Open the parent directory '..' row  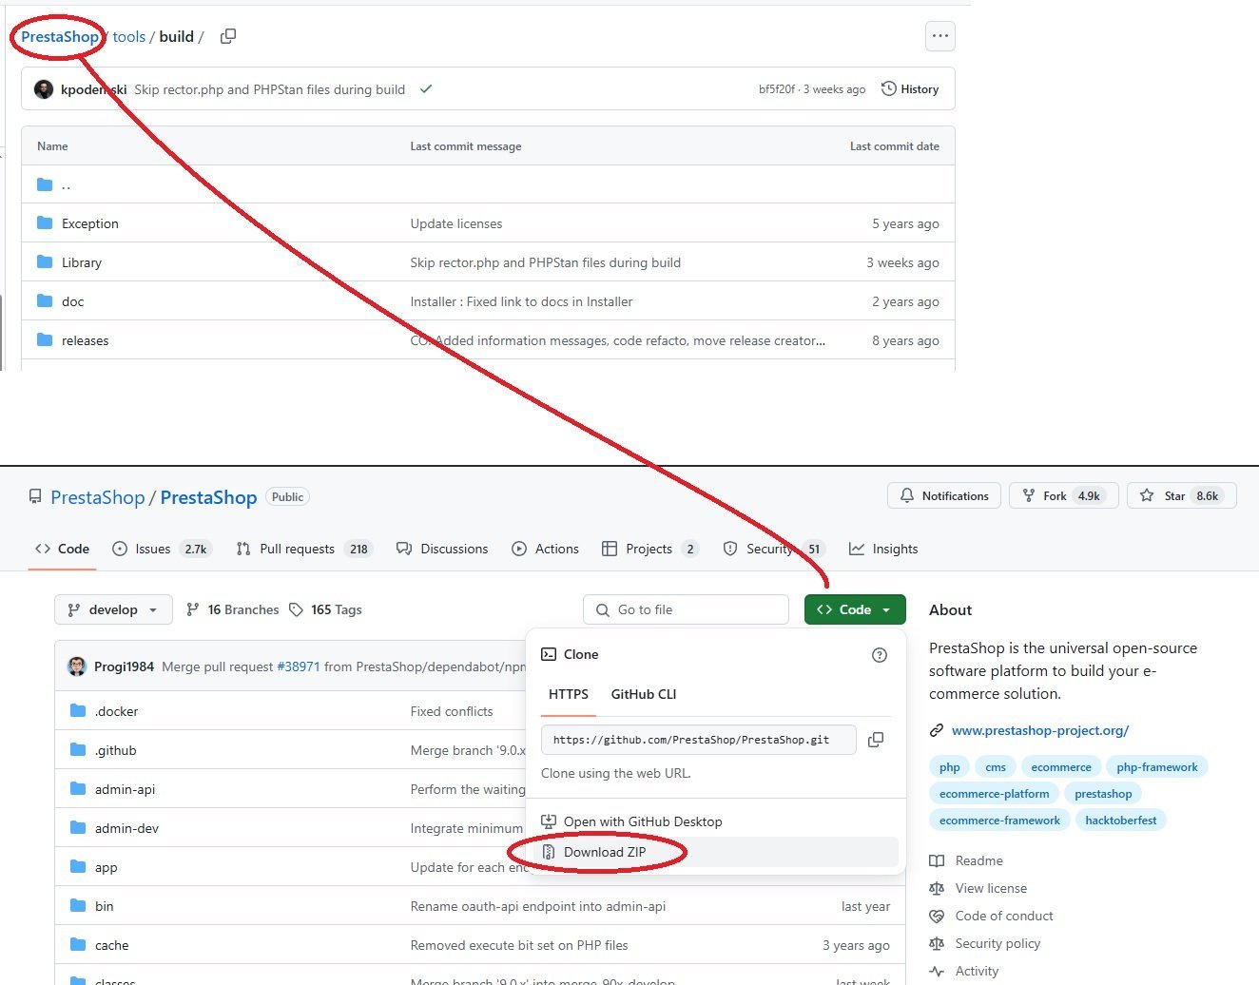[488, 184]
